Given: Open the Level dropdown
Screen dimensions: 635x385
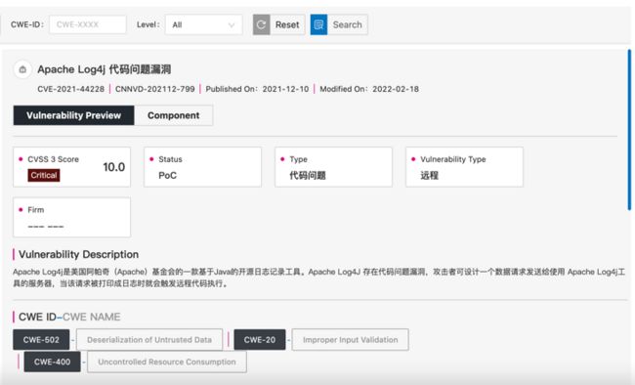Looking at the screenshot, I should tap(204, 24).
